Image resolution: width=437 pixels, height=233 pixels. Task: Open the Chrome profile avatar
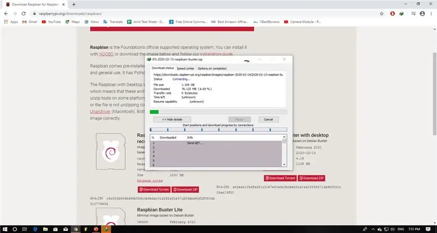pyautogui.click(x=422, y=13)
